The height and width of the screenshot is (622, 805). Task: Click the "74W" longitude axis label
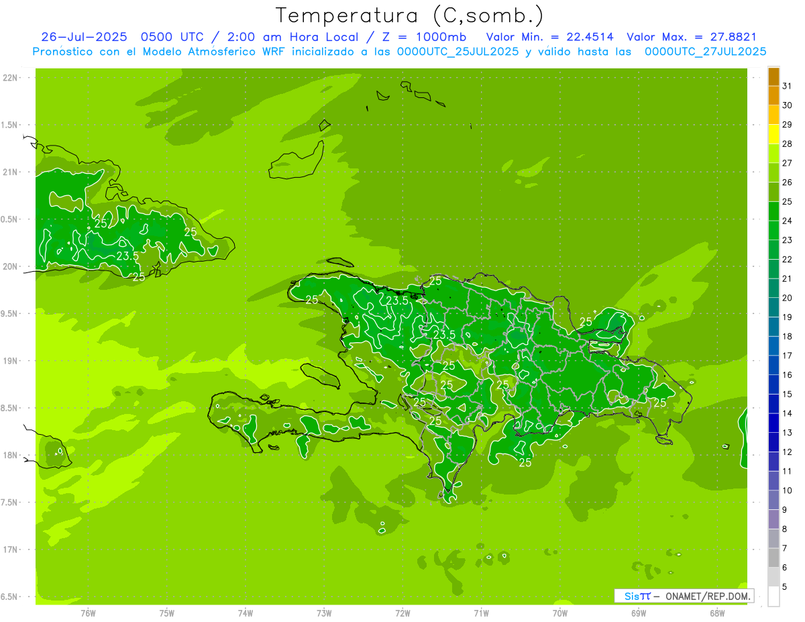click(246, 613)
